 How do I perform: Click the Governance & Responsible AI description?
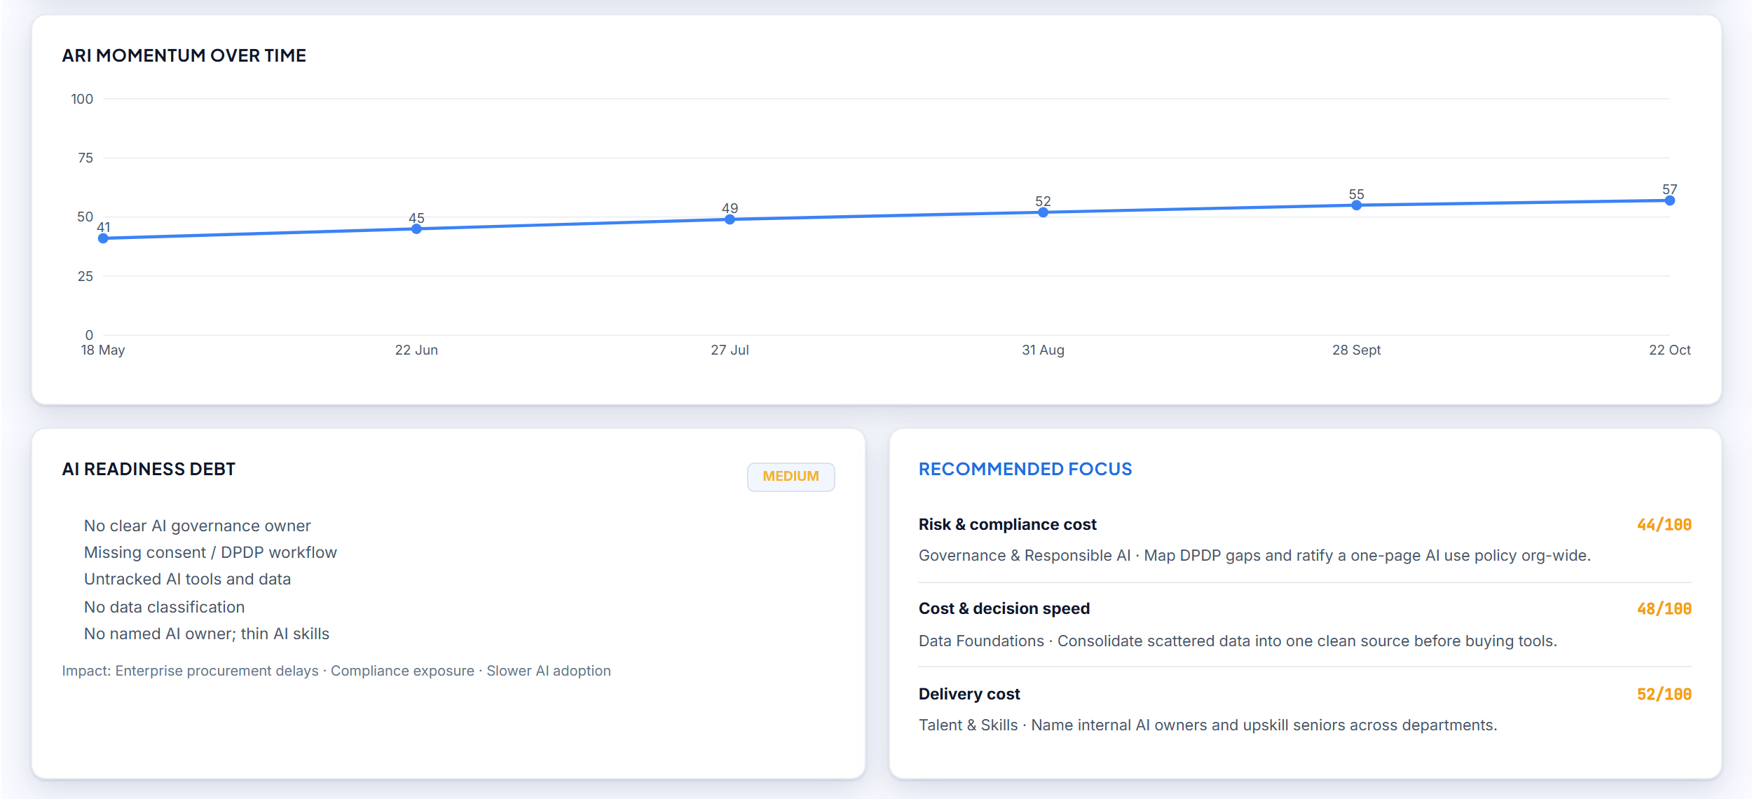pos(1254,555)
